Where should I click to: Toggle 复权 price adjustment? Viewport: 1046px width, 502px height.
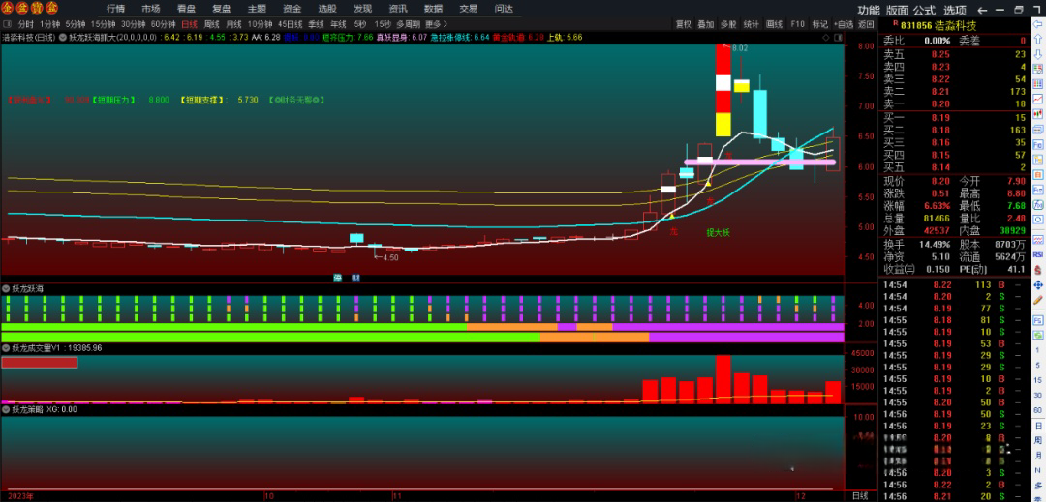(x=684, y=24)
